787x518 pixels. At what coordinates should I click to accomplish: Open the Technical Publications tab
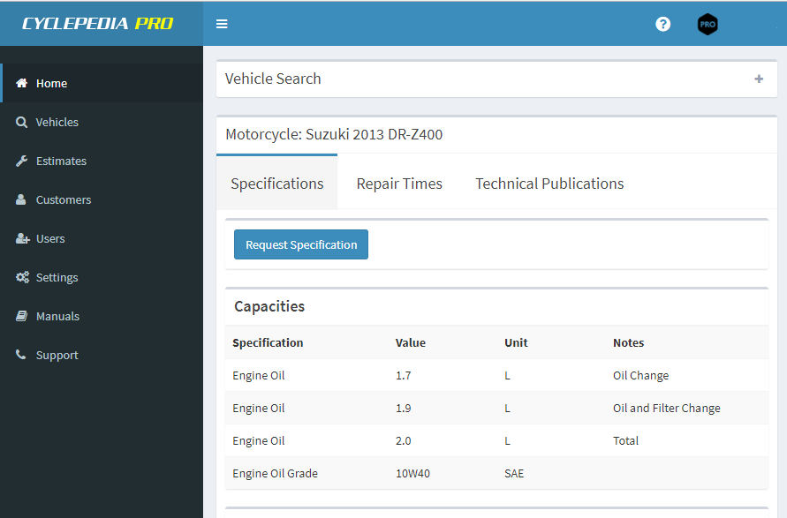549,184
